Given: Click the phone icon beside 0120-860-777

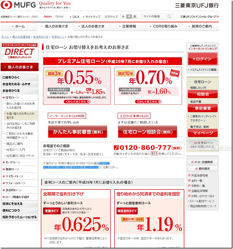Looking at the screenshot, I should (116, 147).
